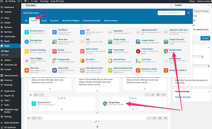Screen dimensions: 212x129
Task: Edit the Google Maps element with pencil
Action: (133, 98)
